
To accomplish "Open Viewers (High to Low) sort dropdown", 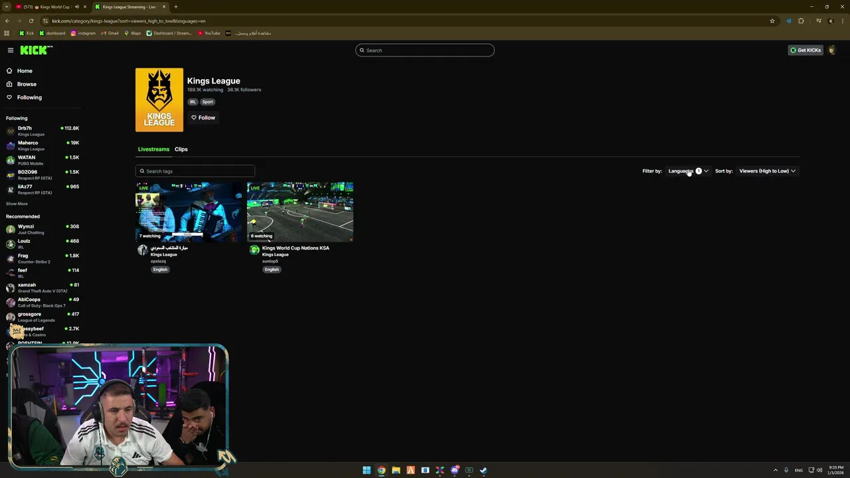I will [767, 171].
